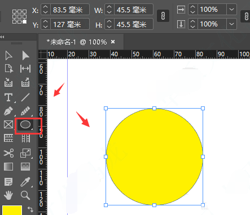Click the X position field 83.5 毫米
The image size is (250, 215).
click(x=70, y=10)
